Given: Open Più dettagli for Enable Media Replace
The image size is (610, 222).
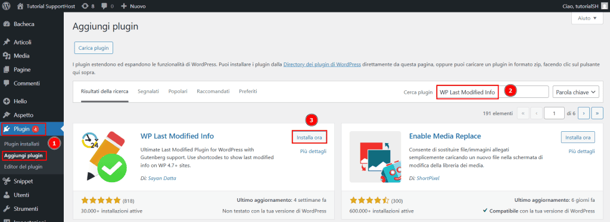Looking at the screenshot, I should (x=581, y=151).
